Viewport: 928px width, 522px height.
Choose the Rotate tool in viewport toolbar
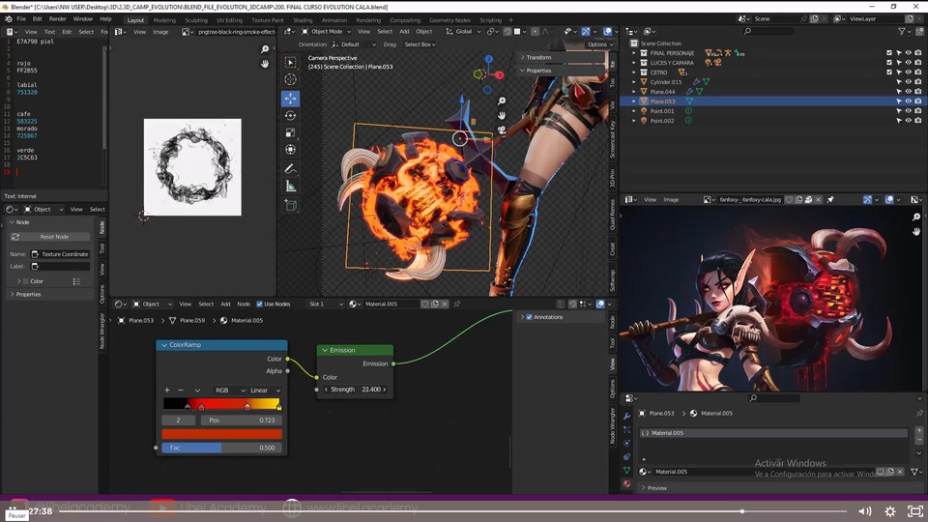tap(290, 116)
